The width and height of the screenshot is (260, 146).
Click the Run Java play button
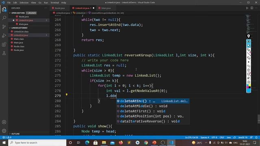pos(247,8)
